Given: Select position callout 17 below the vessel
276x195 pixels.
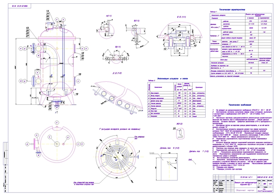Looking at the screenshot, I should [x=50, y=103].
